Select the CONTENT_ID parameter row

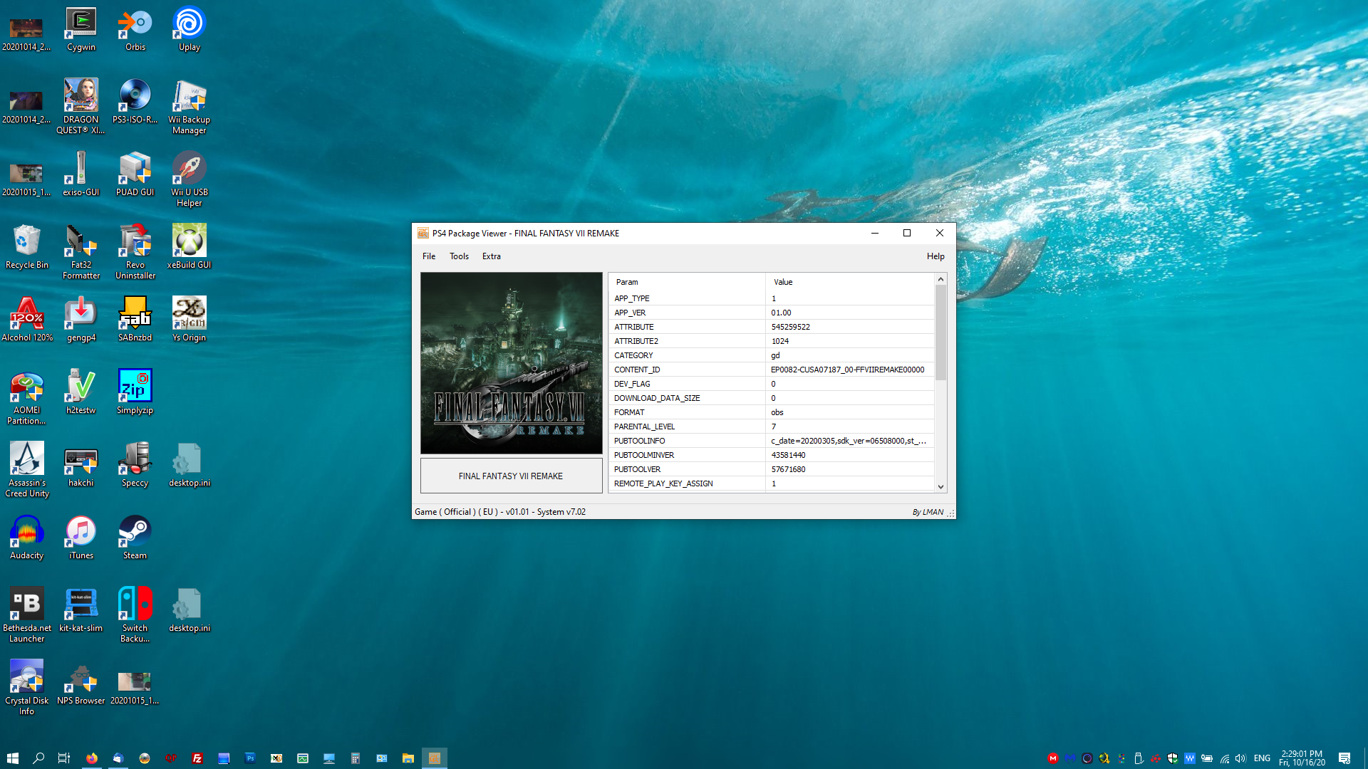click(x=772, y=370)
